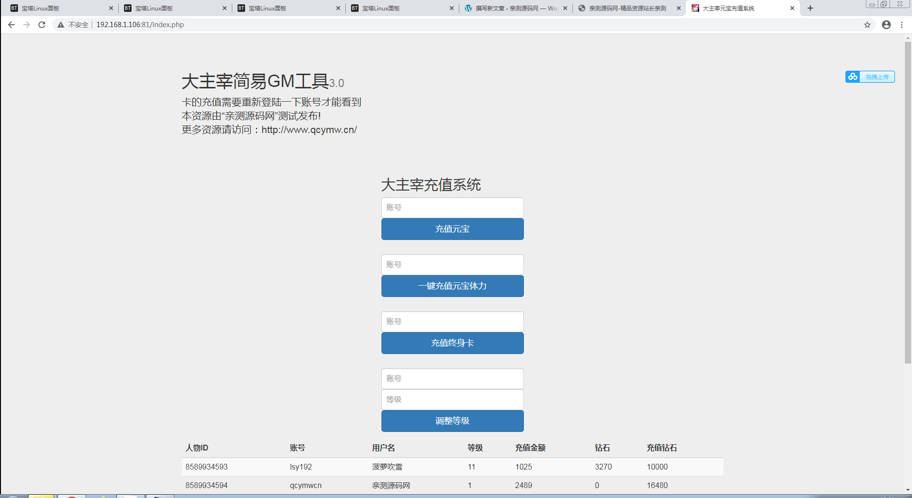The image size is (912, 498).
Task: Click the 调整等级 button
Action: [452, 421]
